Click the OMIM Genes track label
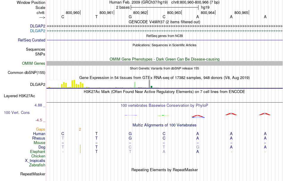 pyautogui.click(x=33, y=64)
